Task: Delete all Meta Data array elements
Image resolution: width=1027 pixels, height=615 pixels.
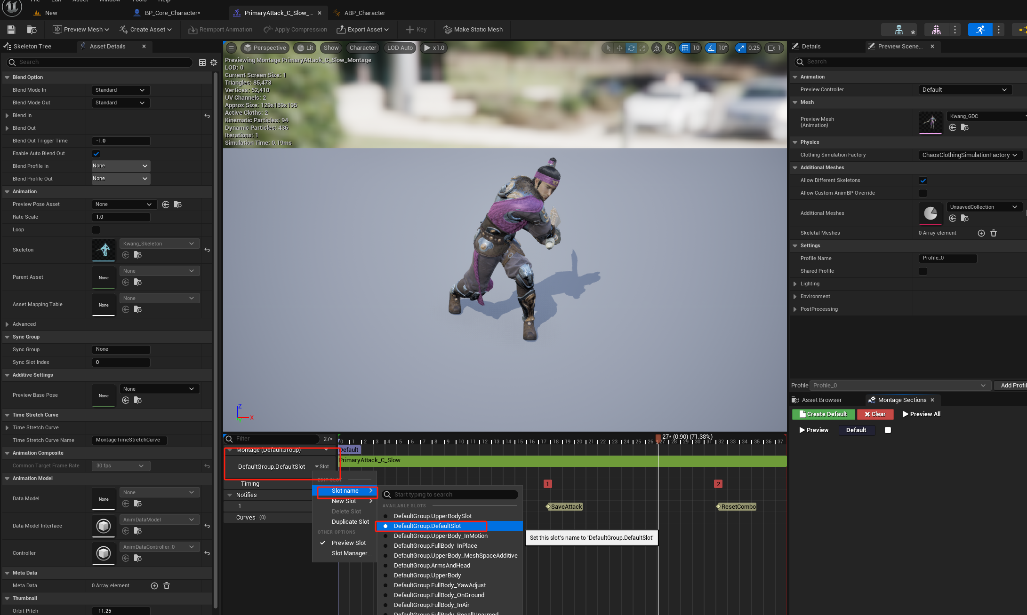Action: pos(166,586)
